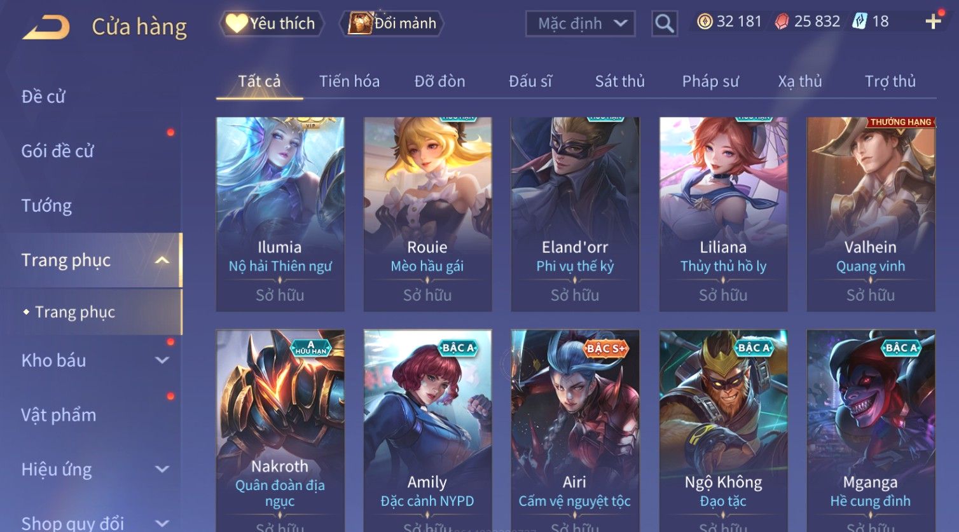The height and width of the screenshot is (532, 959).
Task: Click the plus icon to add currency
Action: coord(933,22)
